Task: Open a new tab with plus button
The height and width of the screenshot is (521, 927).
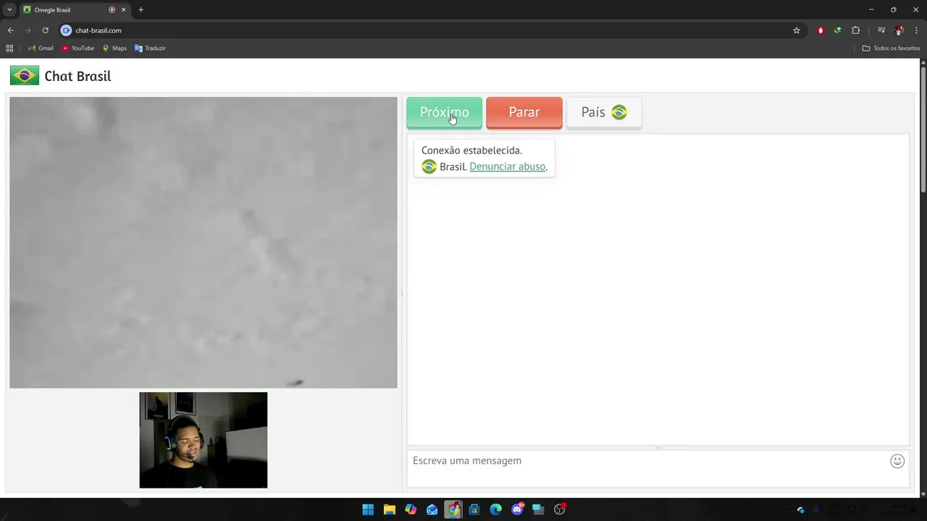Action: pyautogui.click(x=140, y=10)
